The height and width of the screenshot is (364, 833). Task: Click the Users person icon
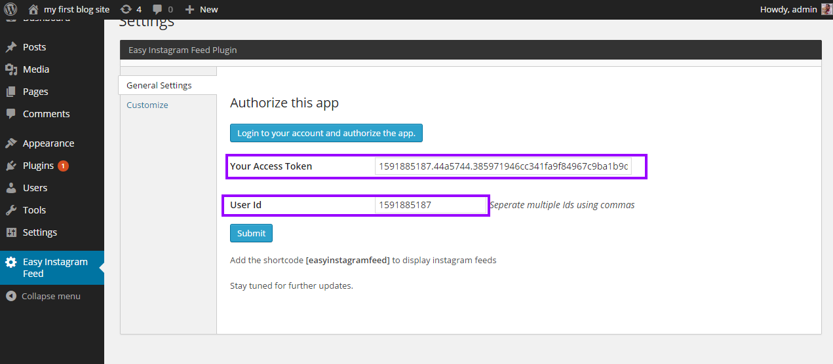pos(10,188)
